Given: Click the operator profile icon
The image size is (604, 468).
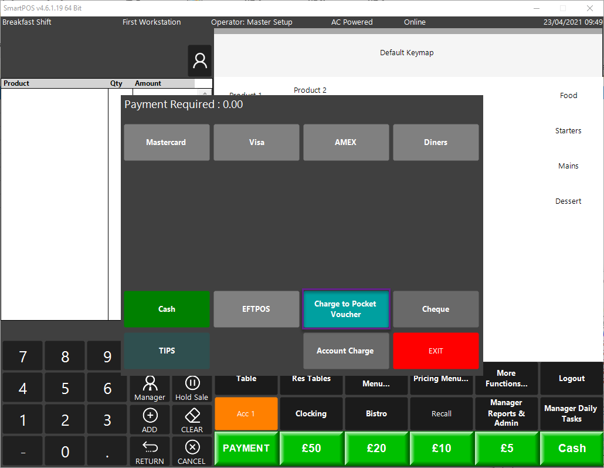Looking at the screenshot, I should click(x=199, y=60).
